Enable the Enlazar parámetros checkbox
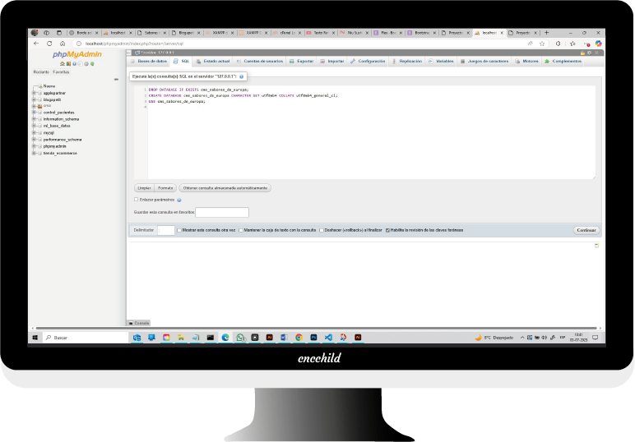 click(x=136, y=199)
